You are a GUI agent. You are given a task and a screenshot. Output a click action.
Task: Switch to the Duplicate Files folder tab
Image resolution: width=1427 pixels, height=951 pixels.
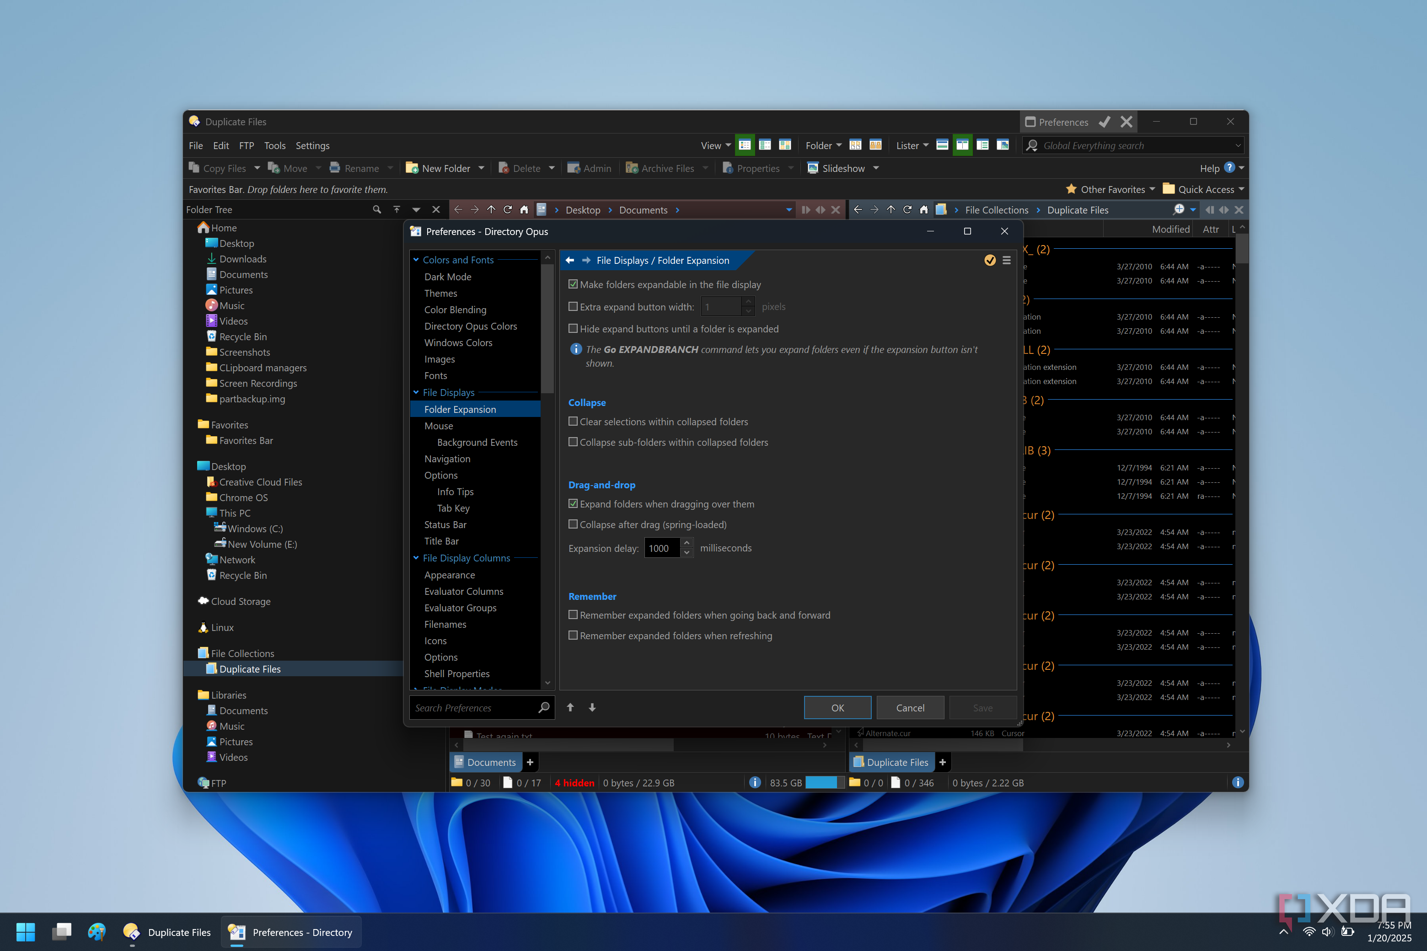pos(891,762)
